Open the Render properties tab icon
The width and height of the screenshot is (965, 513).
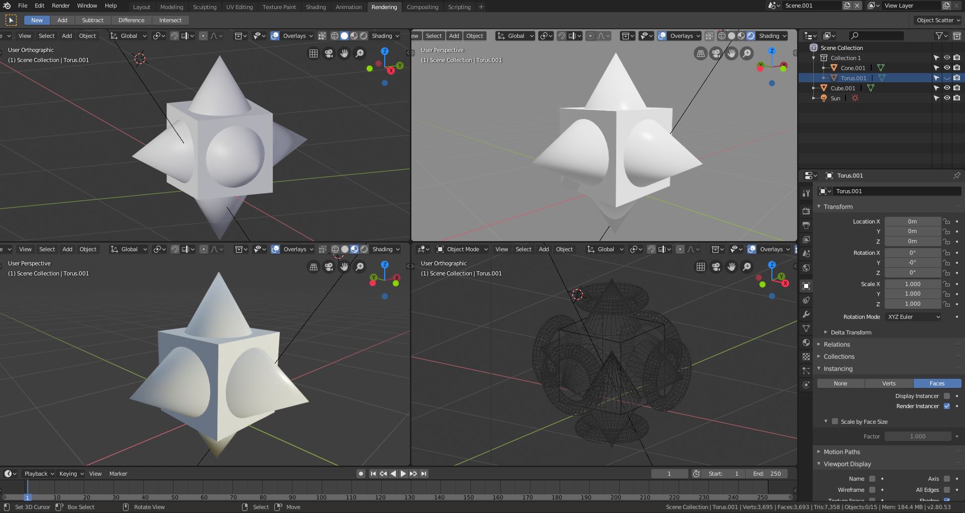[806, 211]
